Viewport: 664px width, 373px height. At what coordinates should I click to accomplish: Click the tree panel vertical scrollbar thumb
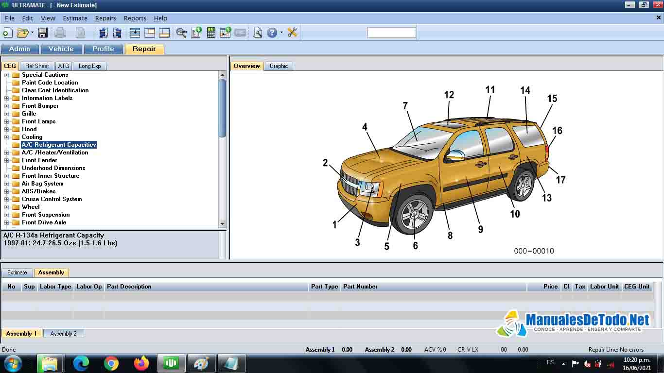pos(223,108)
